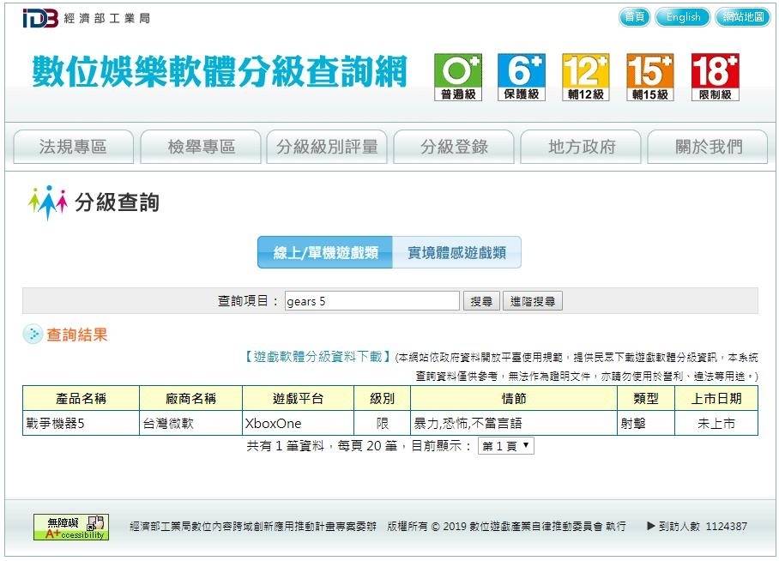The height and width of the screenshot is (561, 779).
Task: Switch to 實境體感遊戲類 tab
Action: pos(456,253)
